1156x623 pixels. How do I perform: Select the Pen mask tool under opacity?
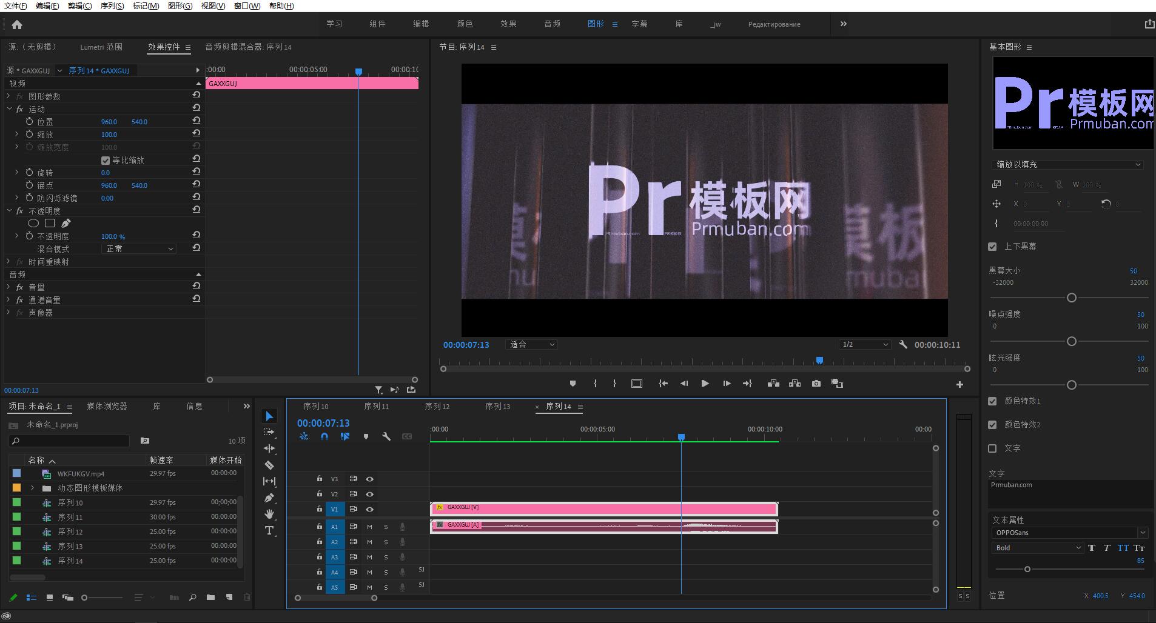[66, 223]
